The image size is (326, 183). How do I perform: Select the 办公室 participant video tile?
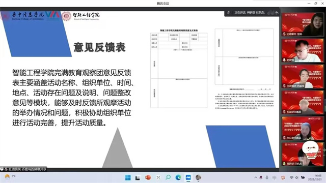coord(303,128)
